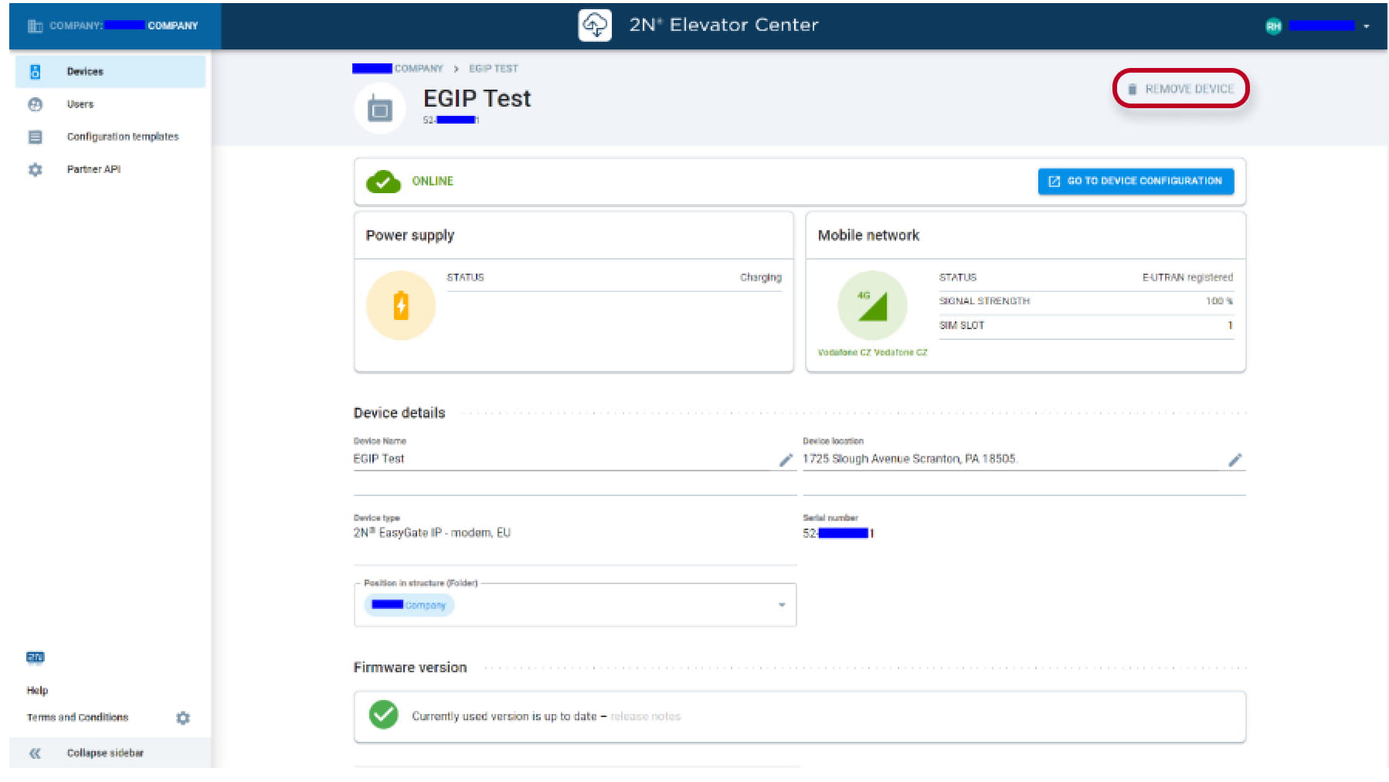
Task: Click the orange battery charging icon
Action: [401, 305]
